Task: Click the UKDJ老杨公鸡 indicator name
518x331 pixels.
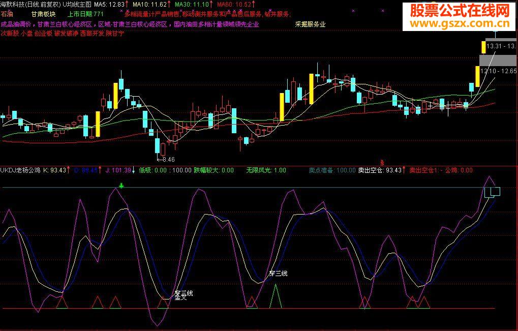Action: point(20,170)
